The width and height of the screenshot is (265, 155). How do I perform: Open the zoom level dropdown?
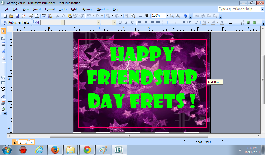(167, 16)
